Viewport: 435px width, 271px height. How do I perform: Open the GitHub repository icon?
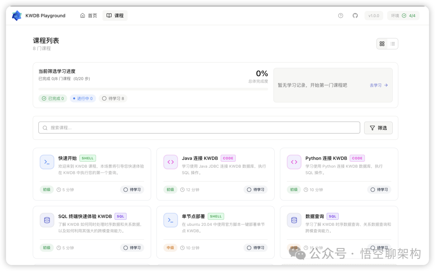click(355, 15)
